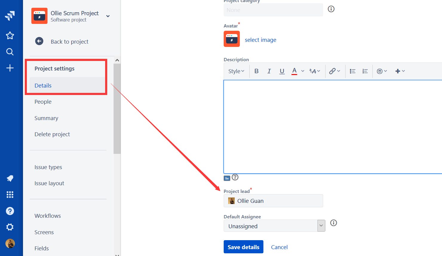Open the People settings page

pos(43,102)
